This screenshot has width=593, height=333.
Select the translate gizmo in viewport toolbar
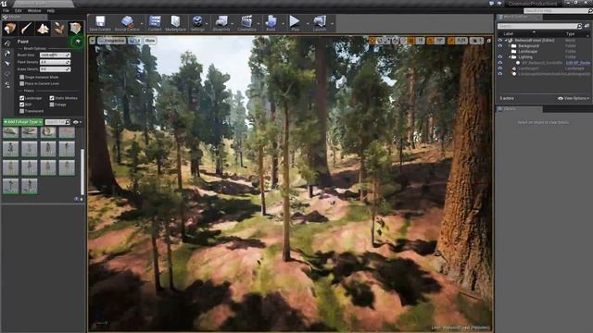pos(372,41)
